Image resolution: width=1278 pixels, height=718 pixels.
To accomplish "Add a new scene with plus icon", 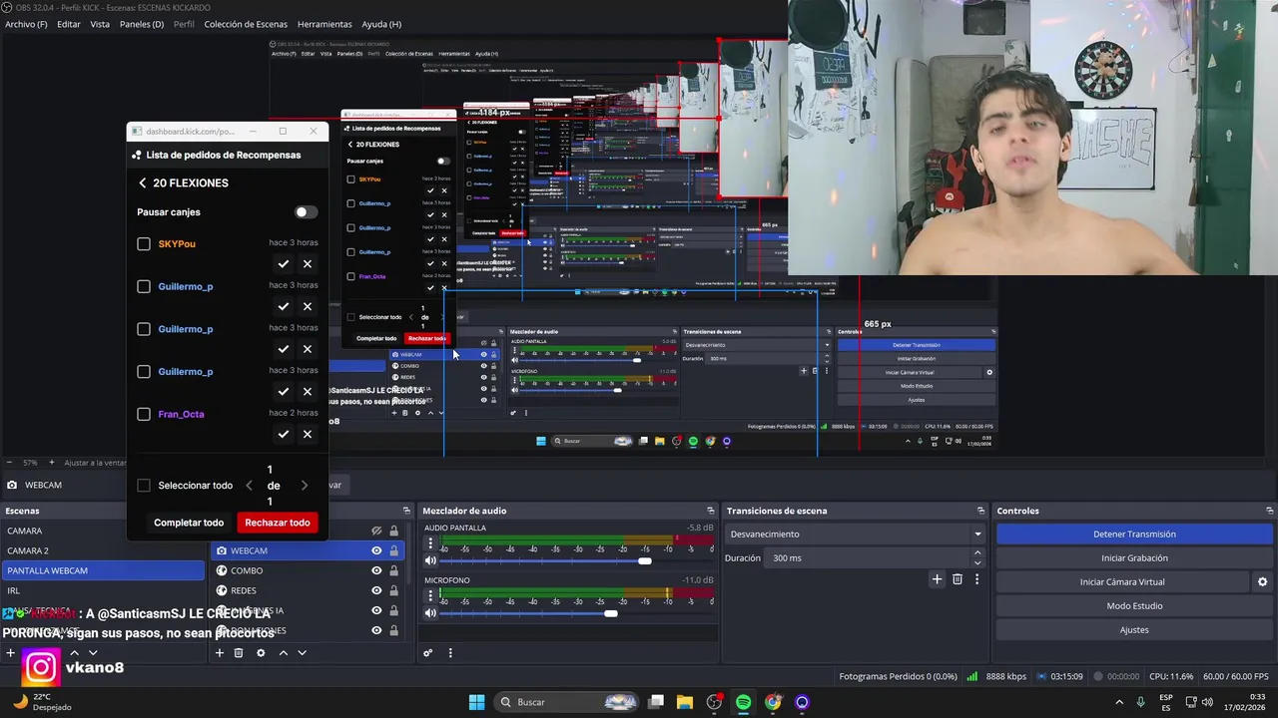I will (11, 653).
